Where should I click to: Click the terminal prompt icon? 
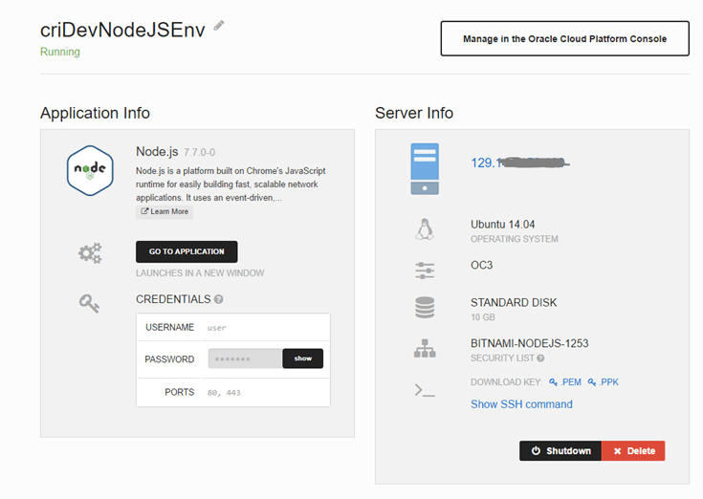pyautogui.click(x=425, y=390)
